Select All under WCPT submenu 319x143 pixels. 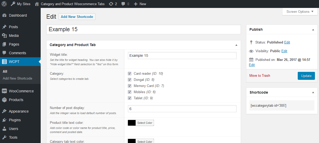tap(5, 72)
